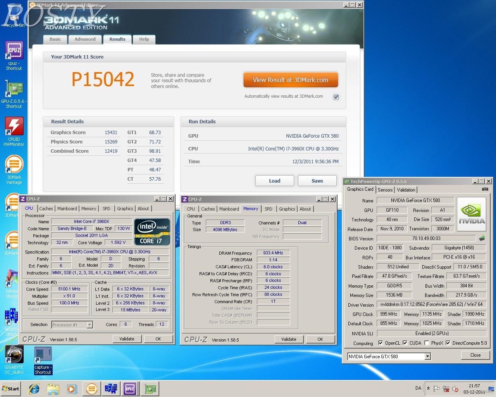Open the Recycle Bin icon

[14, 16]
